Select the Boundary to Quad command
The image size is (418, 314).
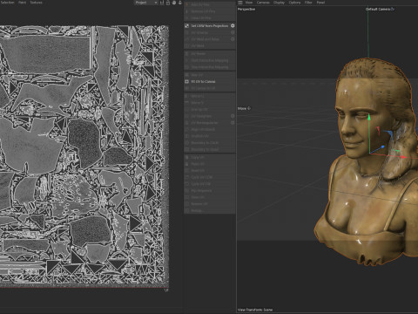[210, 149]
